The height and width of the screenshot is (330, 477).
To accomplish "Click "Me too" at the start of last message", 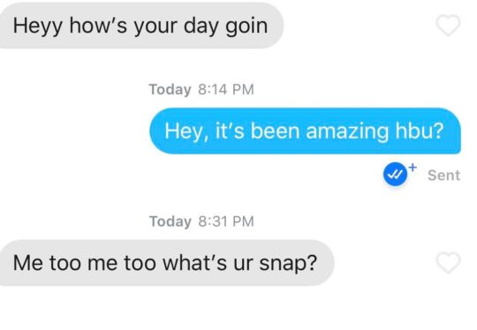I will pyautogui.click(x=47, y=263).
